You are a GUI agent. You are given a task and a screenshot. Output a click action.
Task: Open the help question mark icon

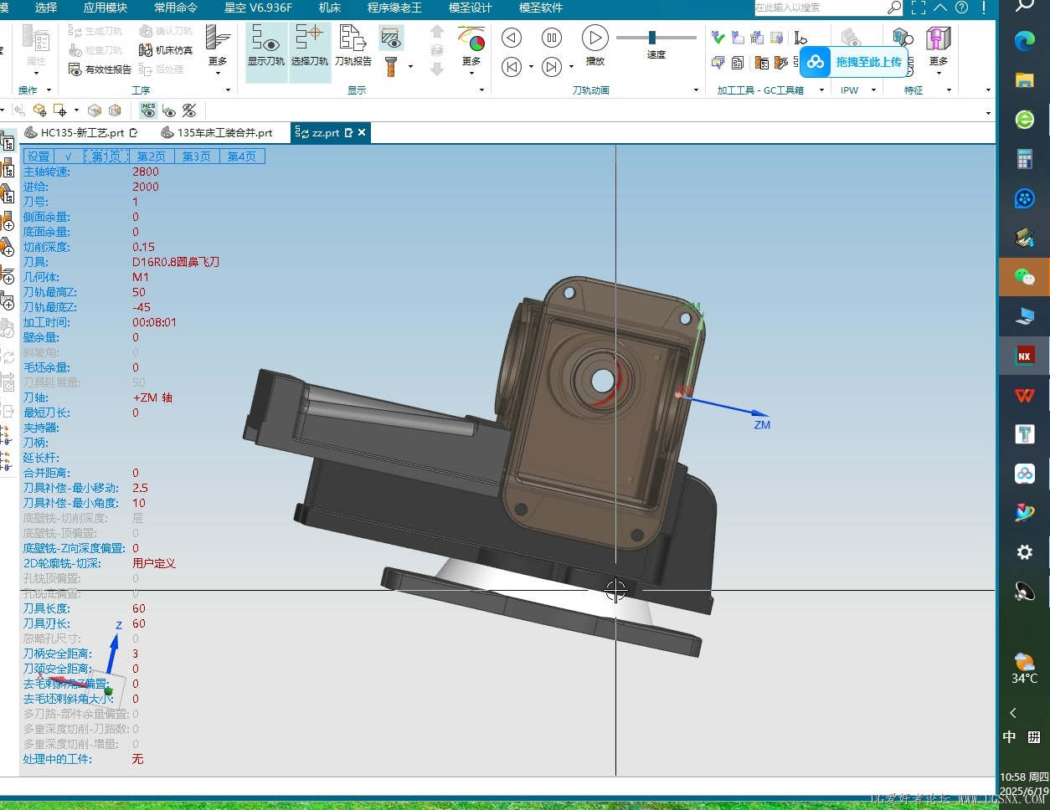point(962,8)
